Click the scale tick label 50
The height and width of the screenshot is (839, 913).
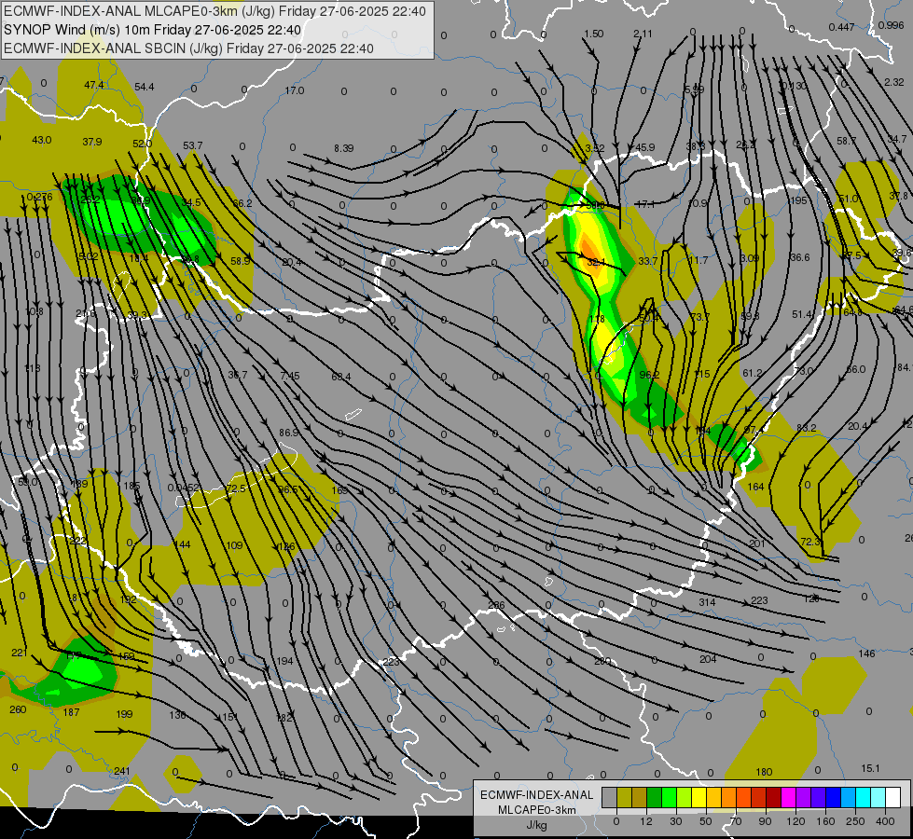click(x=706, y=821)
